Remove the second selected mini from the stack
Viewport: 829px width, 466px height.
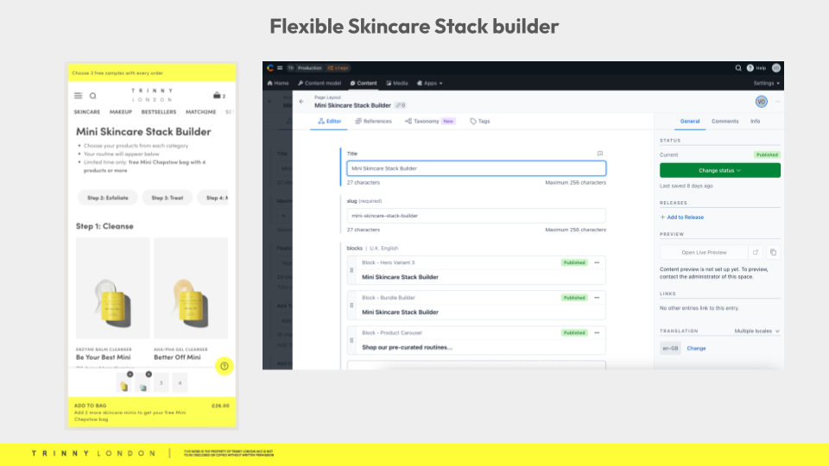(149, 374)
